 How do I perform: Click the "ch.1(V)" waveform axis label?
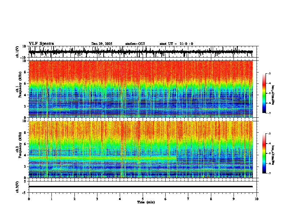[18, 52]
